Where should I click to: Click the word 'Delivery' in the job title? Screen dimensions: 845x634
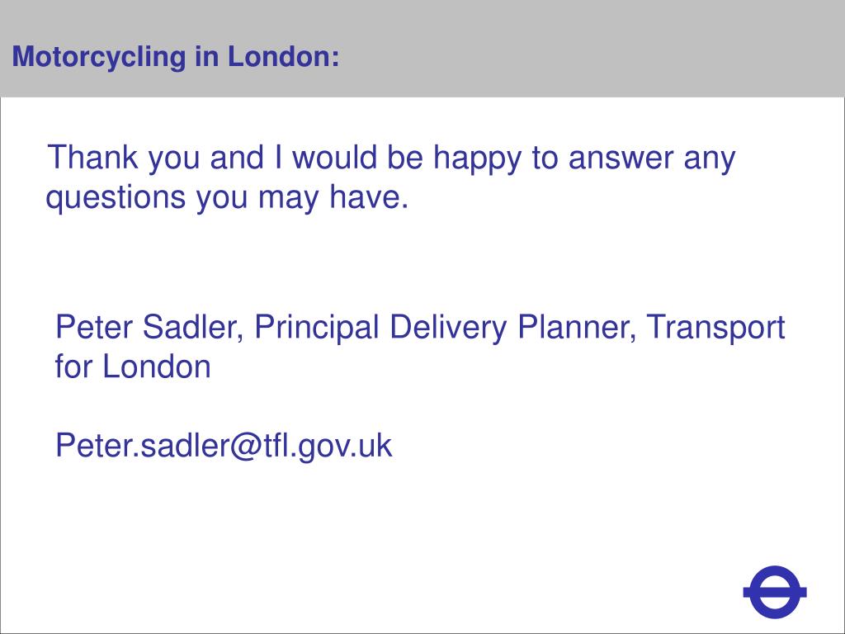448,329
